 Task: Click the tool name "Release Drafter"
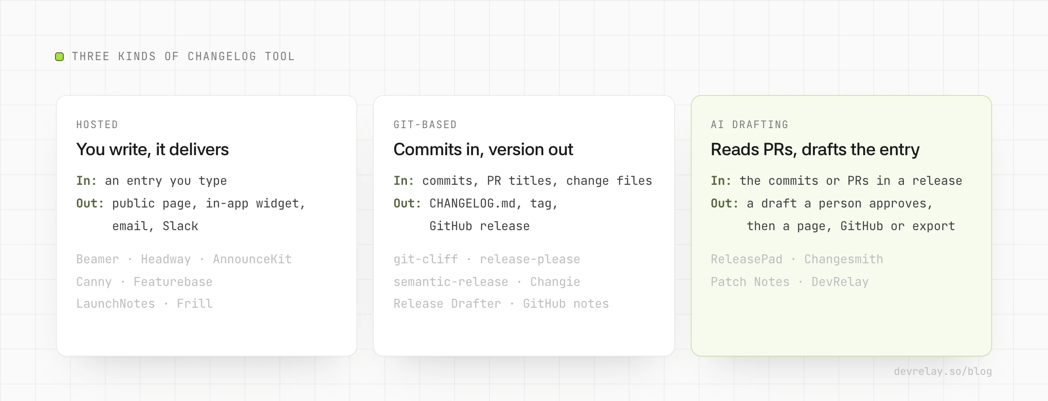[447, 304]
